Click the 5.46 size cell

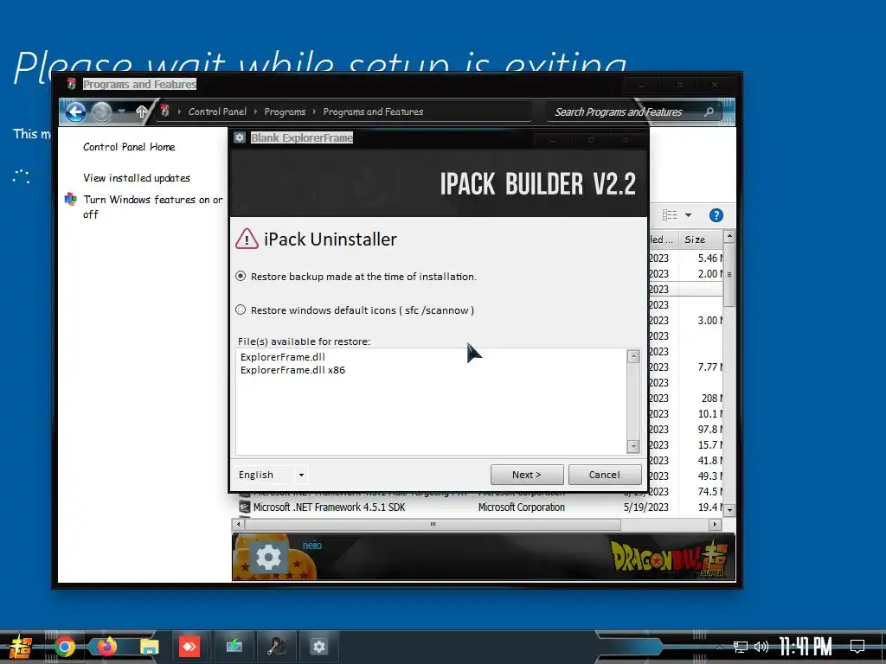click(x=709, y=258)
